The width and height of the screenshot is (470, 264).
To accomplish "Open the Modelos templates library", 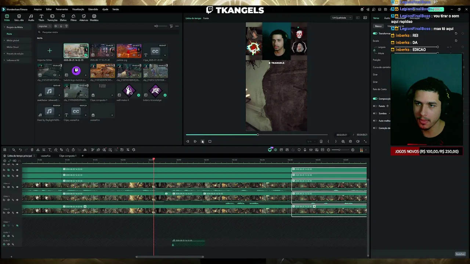I will (94, 18).
